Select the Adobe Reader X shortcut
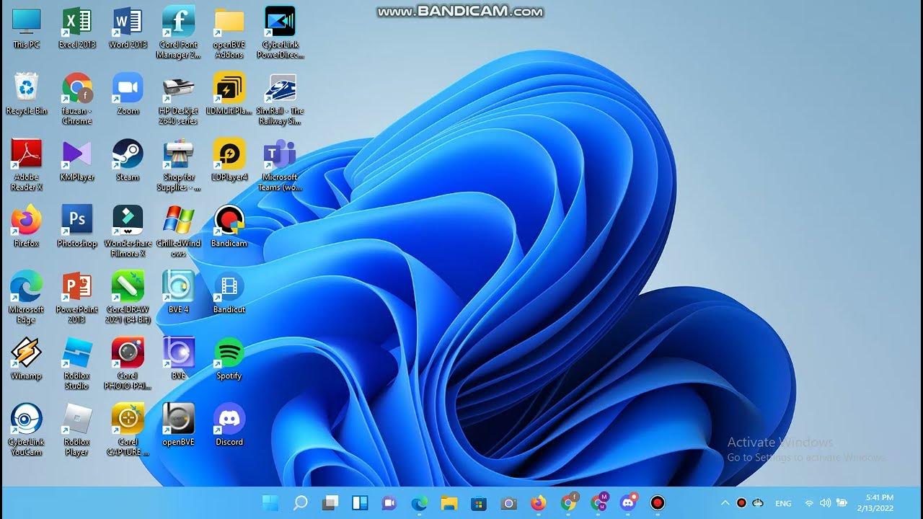The height and width of the screenshot is (519, 923). pos(27,166)
